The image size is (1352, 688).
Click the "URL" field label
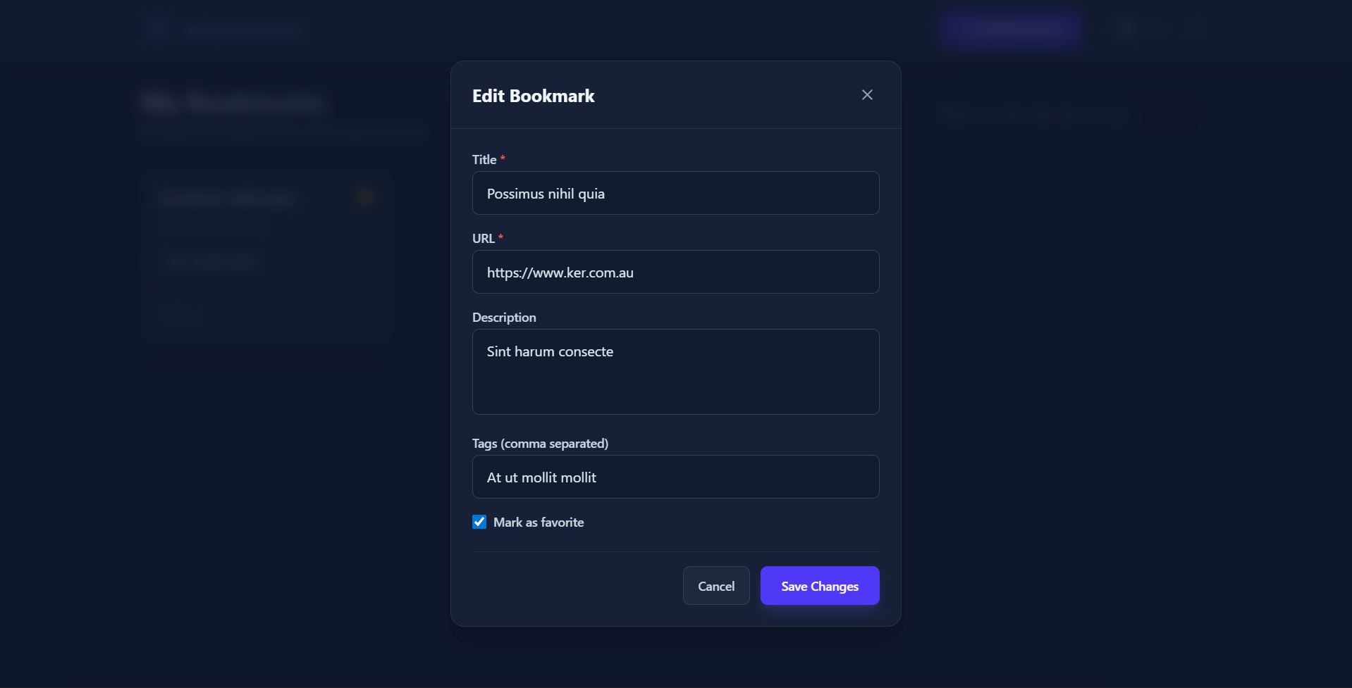484,239
